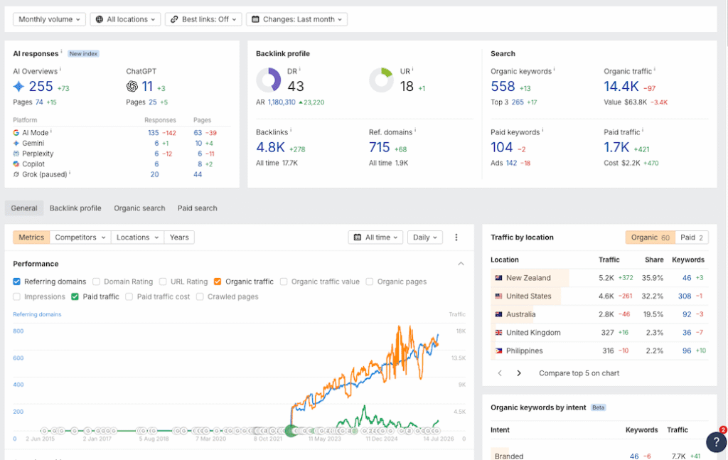Click the ChatGPT logo icon

pyautogui.click(x=132, y=86)
